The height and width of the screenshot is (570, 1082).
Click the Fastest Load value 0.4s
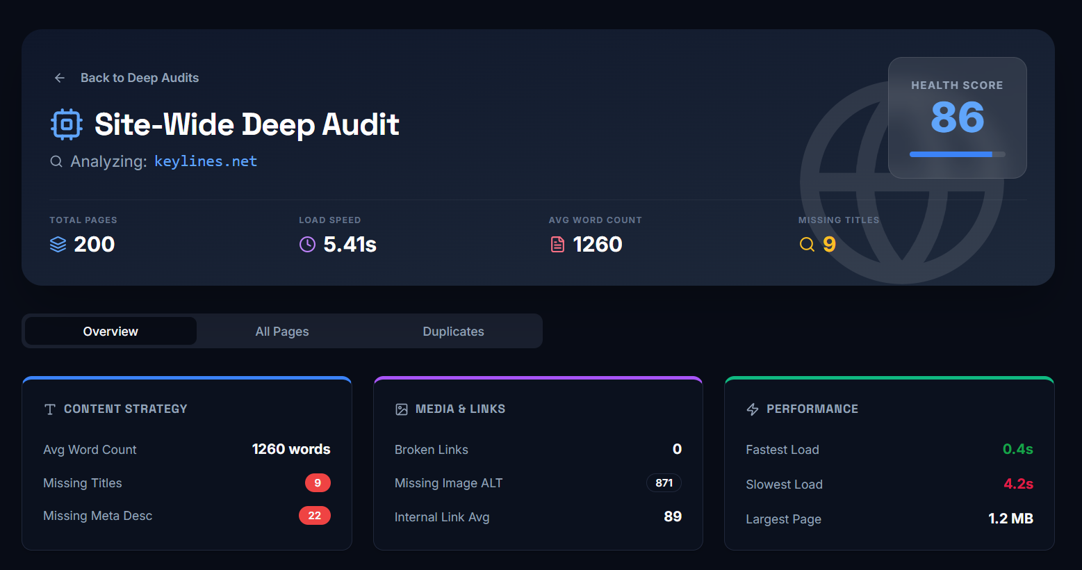pyautogui.click(x=1017, y=449)
